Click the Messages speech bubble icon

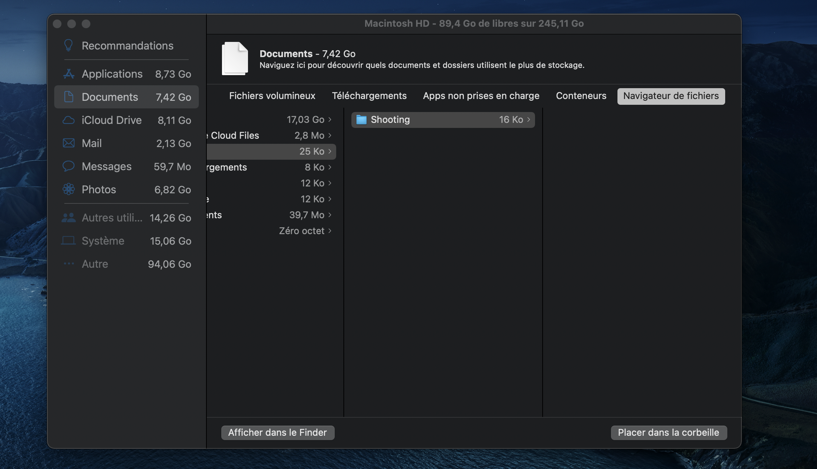point(69,166)
